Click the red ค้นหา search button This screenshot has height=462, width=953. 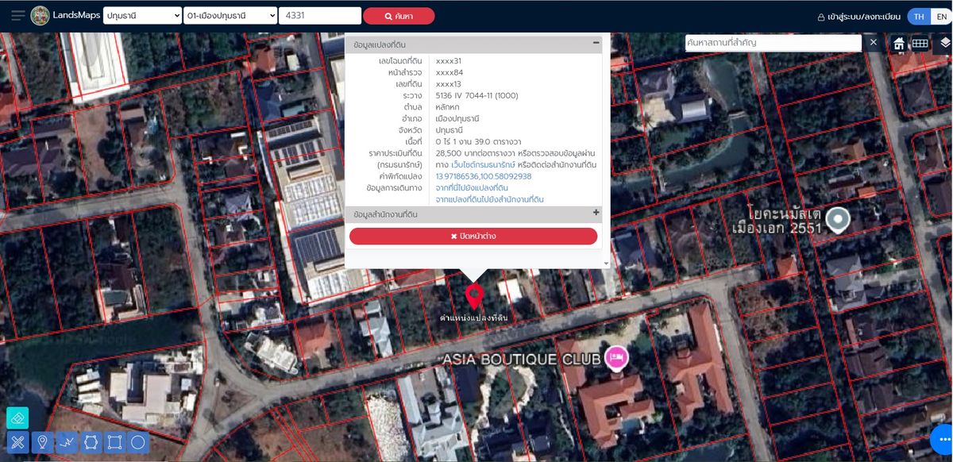click(399, 16)
